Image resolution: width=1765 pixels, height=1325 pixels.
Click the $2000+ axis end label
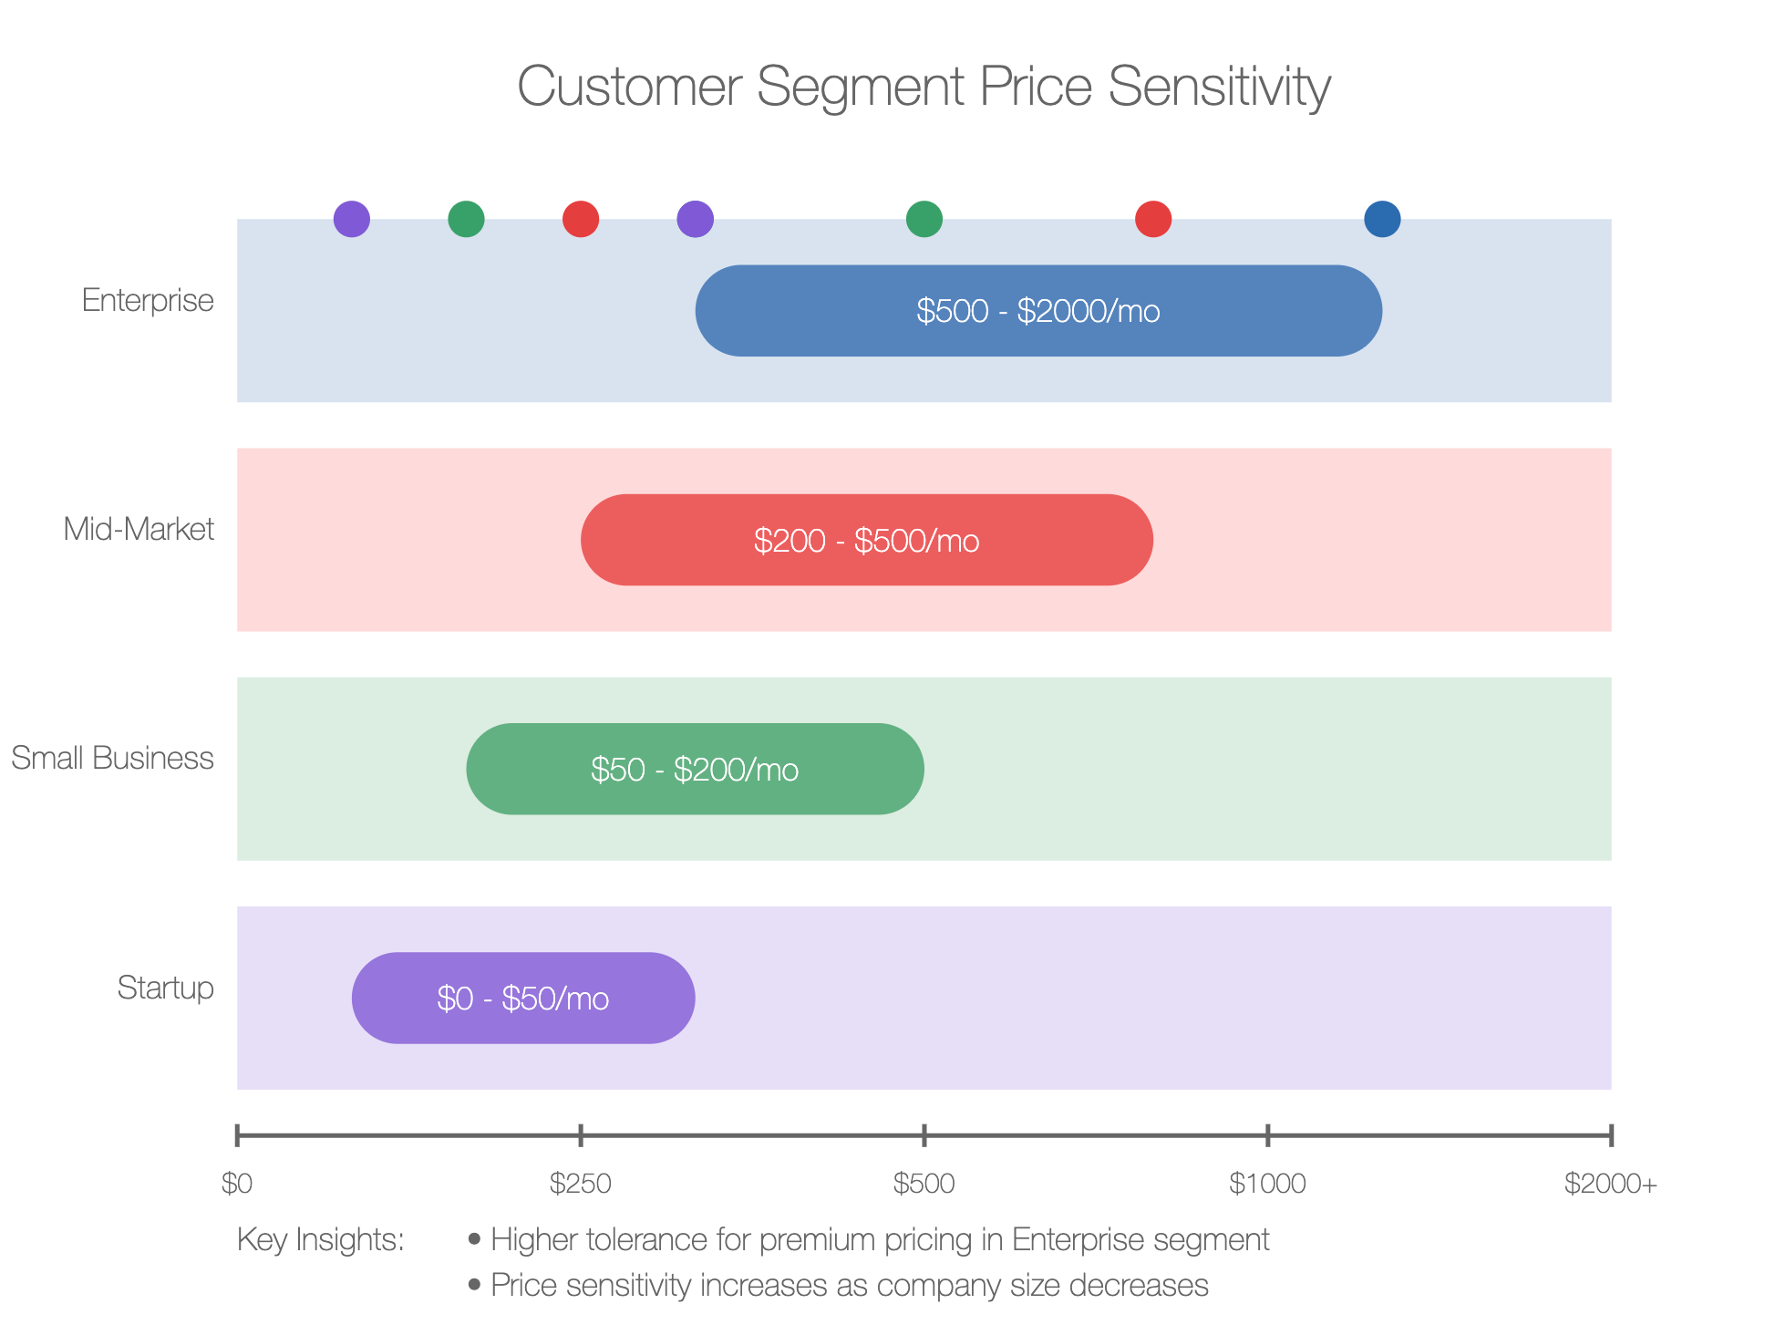pos(1611,1184)
